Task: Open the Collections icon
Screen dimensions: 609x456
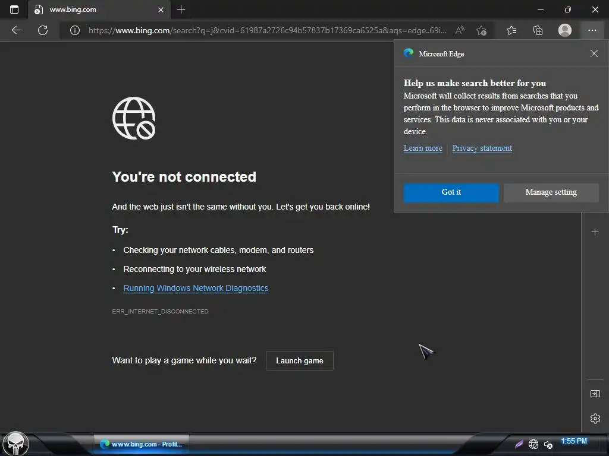Action: click(538, 30)
